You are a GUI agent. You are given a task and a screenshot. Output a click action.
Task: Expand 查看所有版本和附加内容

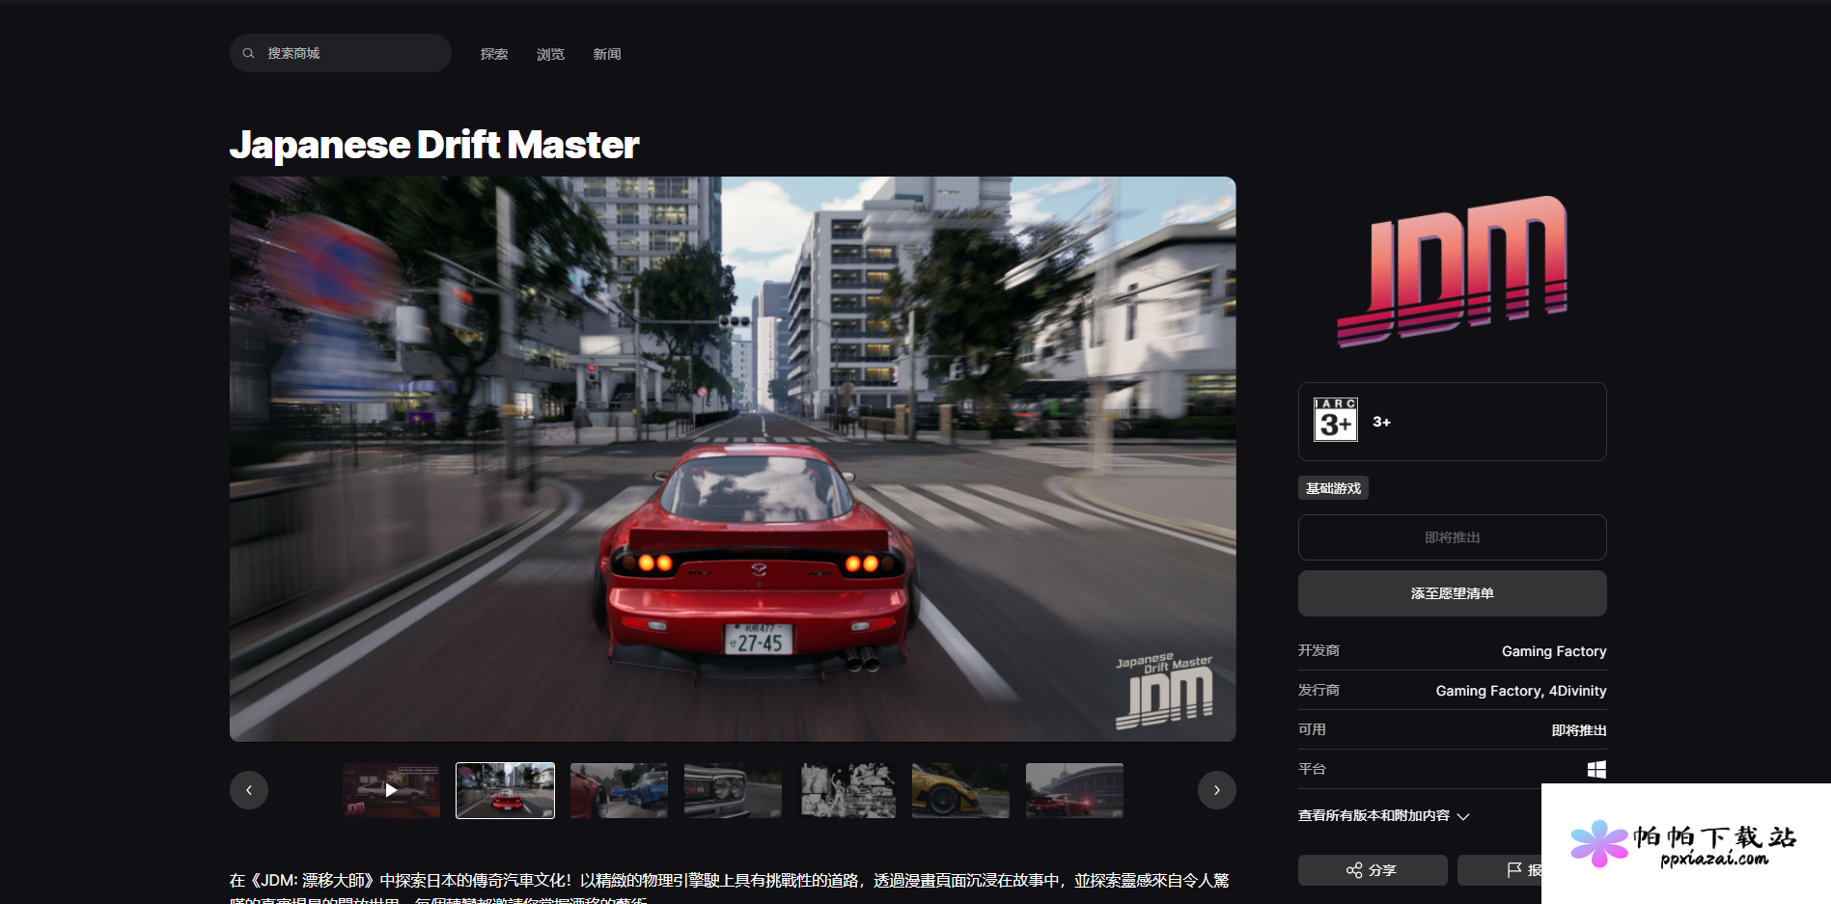[1384, 816]
